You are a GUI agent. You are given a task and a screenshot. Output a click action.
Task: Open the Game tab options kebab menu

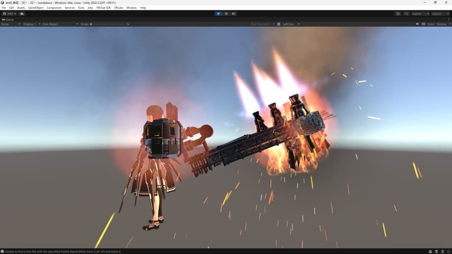pyautogui.click(x=448, y=19)
